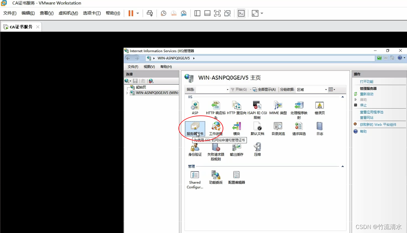Open the HTTP 重定向 feature
This screenshot has height=233, width=407.
236,106
